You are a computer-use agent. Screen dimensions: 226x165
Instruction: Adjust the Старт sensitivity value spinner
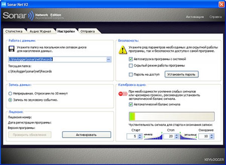(x=140, y=136)
